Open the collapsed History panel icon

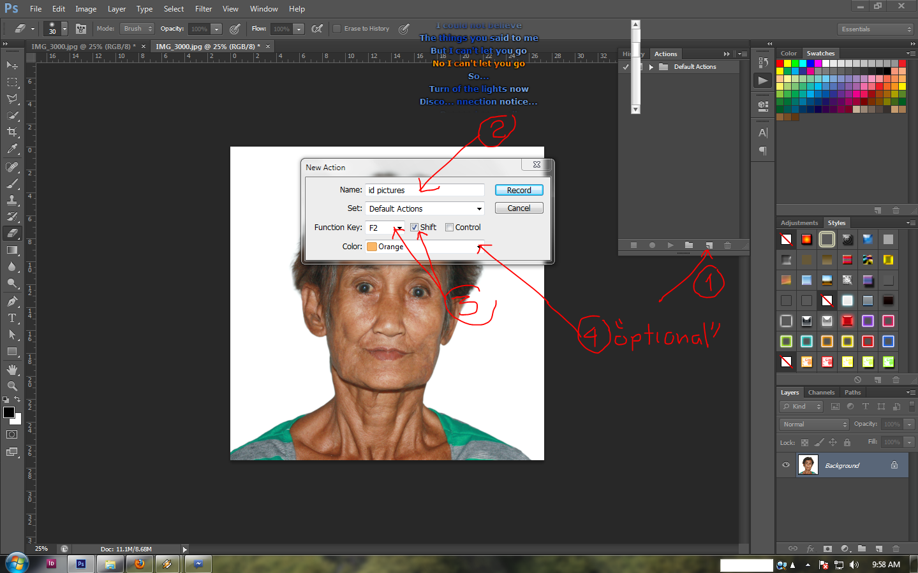[x=762, y=62]
